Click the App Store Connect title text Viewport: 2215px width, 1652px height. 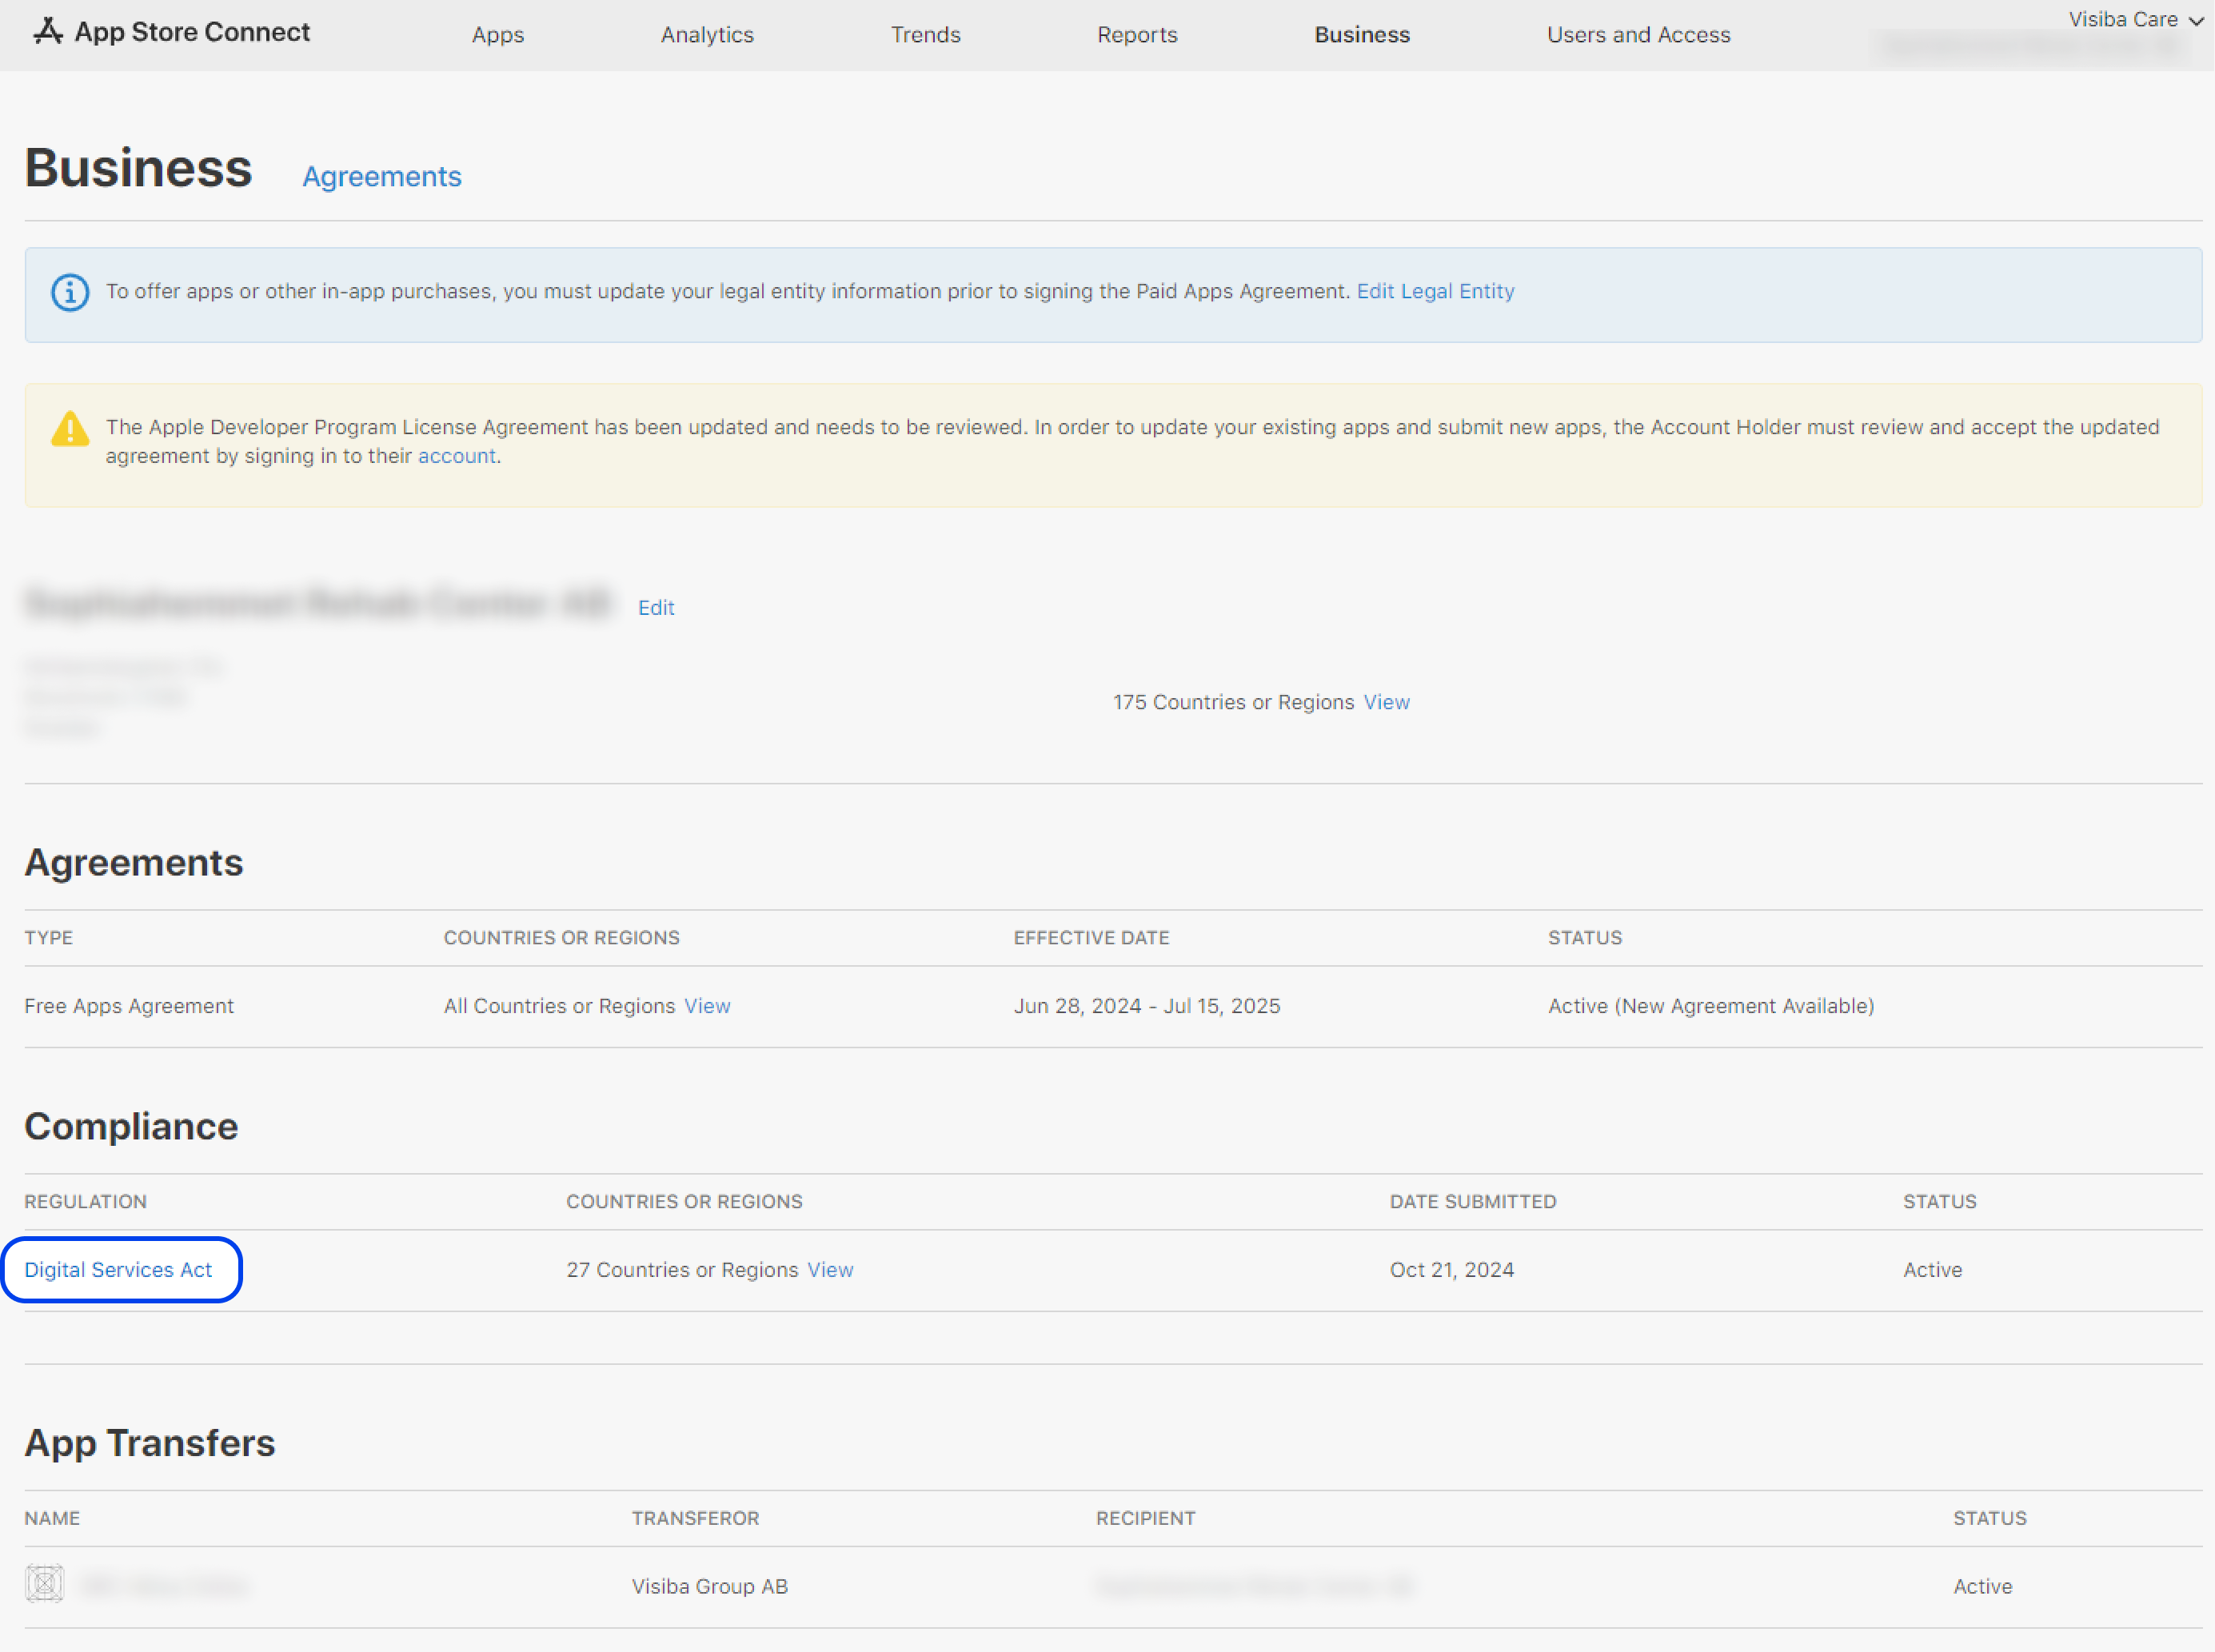point(192,32)
